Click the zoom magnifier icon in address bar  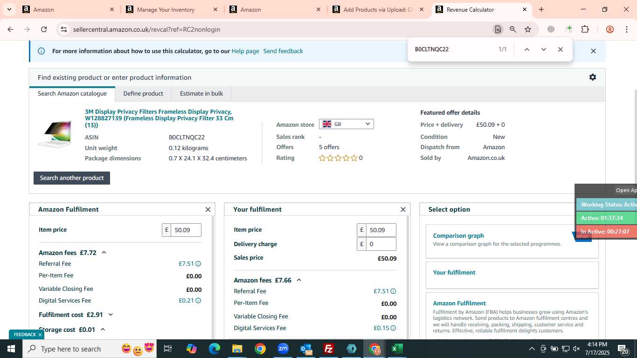click(x=513, y=29)
